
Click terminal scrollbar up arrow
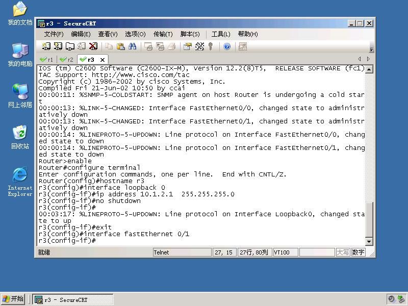(369, 69)
